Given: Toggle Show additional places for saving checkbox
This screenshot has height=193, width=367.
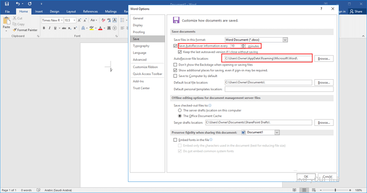Looking at the screenshot, I should point(175,70).
